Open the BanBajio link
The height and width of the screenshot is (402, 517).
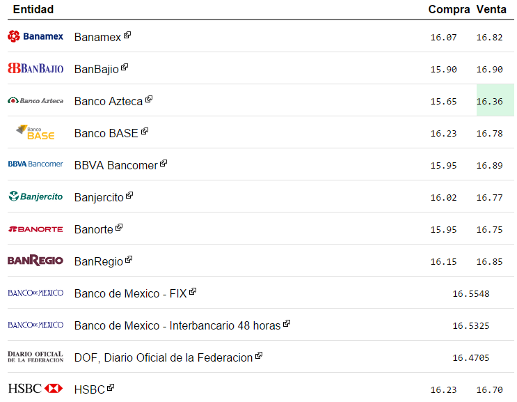pos(96,69)
